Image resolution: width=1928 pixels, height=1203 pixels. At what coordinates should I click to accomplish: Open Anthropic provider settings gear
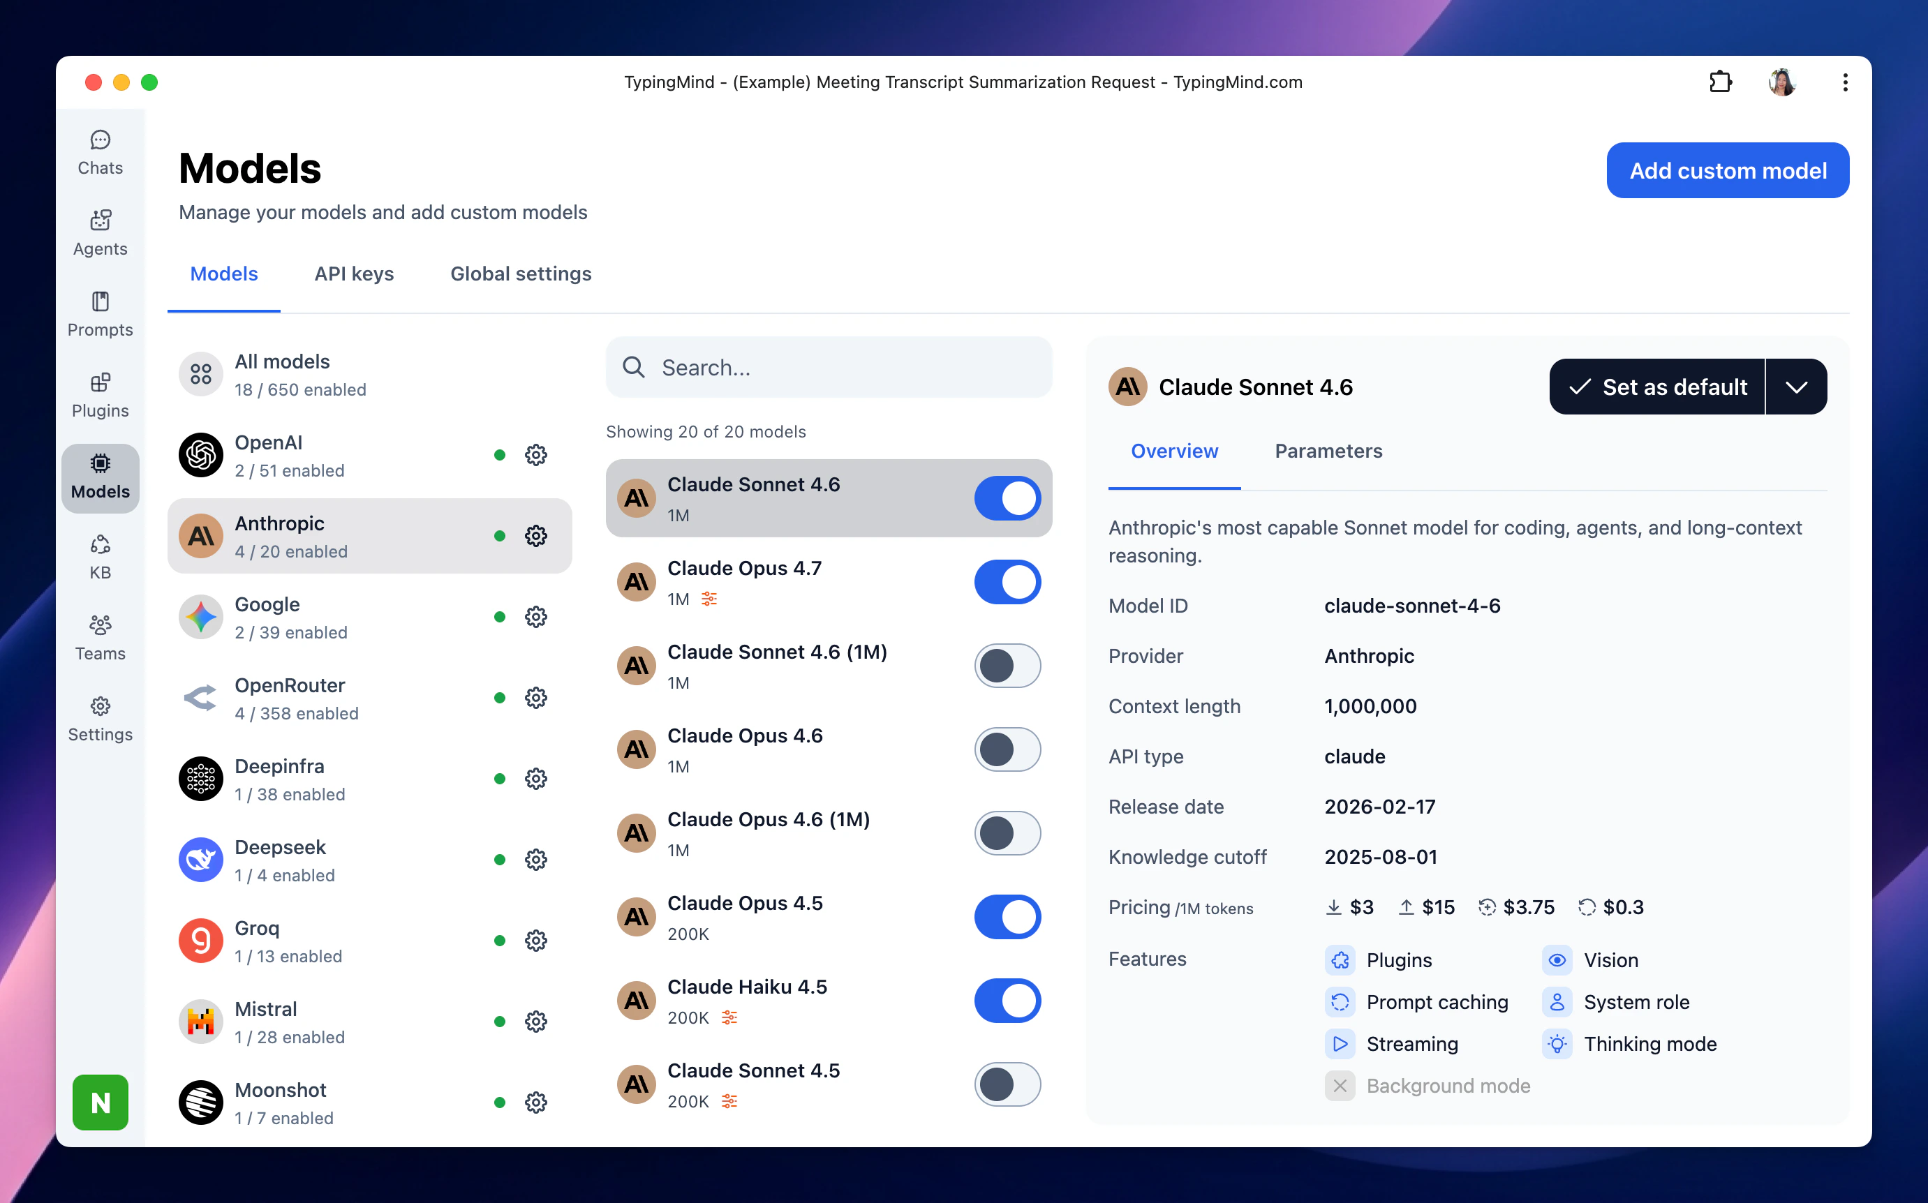pos(536,537)
